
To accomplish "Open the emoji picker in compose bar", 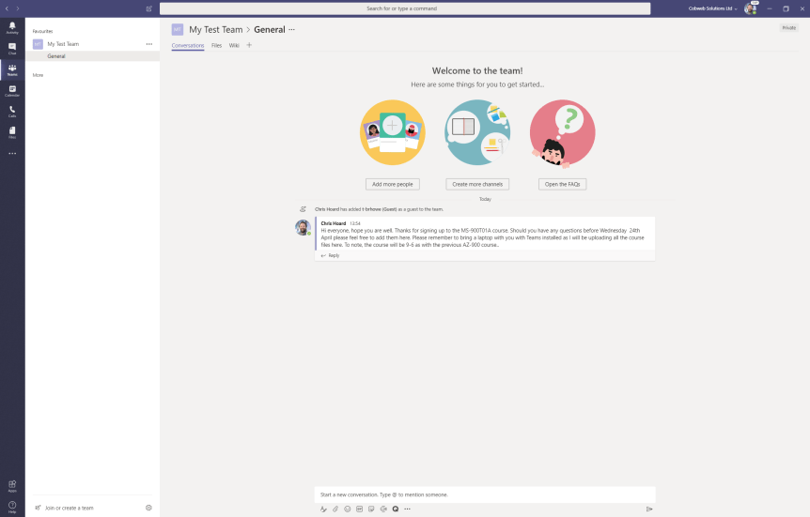I will coord(348,509).
